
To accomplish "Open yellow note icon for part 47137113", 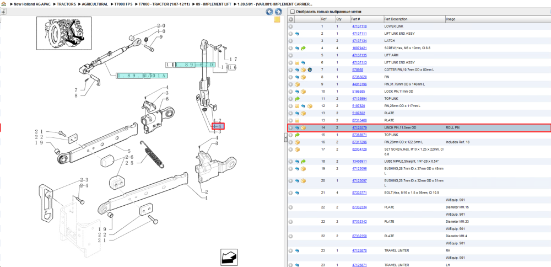I will [x=297, y=63].
